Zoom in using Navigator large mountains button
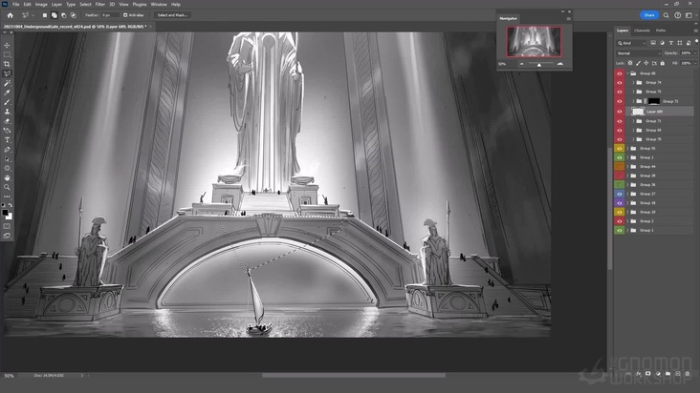The image size is (700, 393). 560,64
